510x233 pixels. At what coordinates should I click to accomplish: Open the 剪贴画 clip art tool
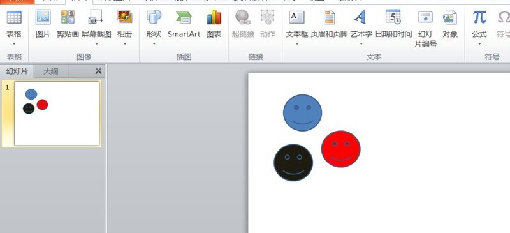[68, 24]
